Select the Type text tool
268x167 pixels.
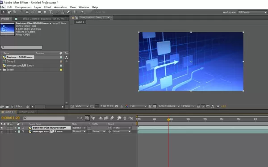point(50,12)
